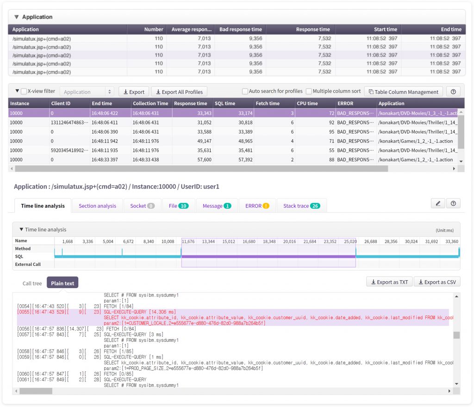Select row with response time 31,052

coord(233,123)
